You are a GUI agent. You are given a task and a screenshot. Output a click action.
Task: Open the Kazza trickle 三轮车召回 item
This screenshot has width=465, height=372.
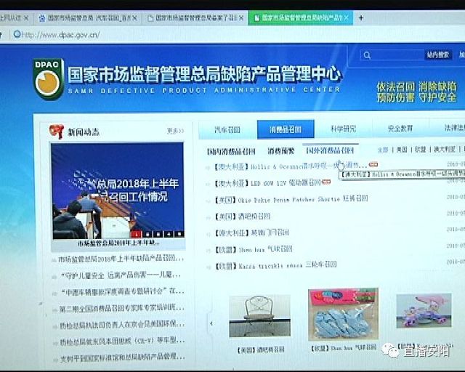[275, 265]
